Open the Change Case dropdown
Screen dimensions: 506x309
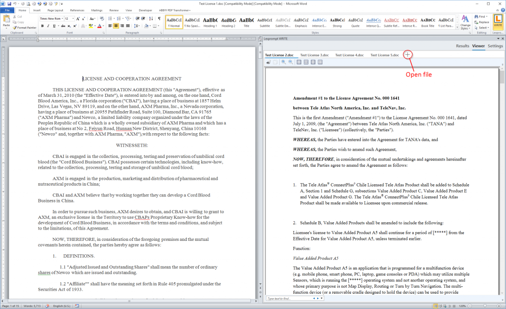tap(92, 19)
